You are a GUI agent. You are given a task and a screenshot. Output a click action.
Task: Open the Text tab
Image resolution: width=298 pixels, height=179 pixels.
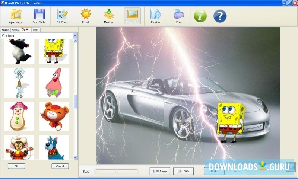point(35,30)
